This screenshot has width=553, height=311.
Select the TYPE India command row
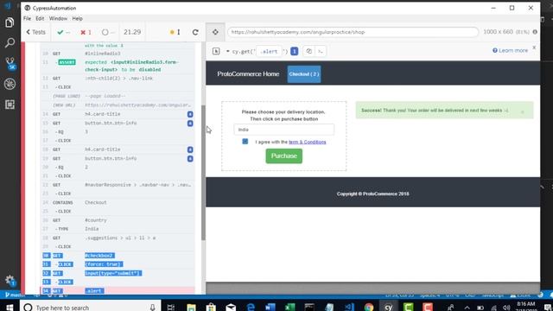(118, 229)
